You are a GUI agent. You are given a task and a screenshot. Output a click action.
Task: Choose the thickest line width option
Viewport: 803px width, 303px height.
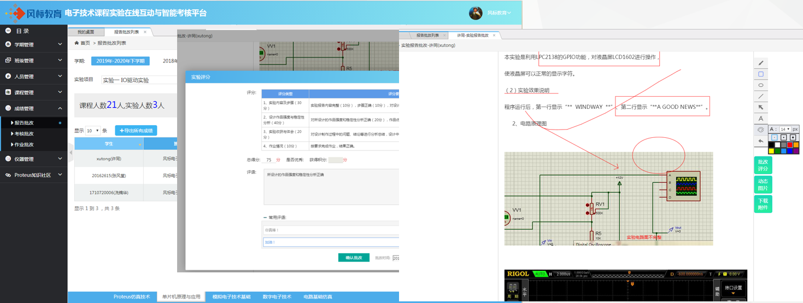[x=794, y=137]
